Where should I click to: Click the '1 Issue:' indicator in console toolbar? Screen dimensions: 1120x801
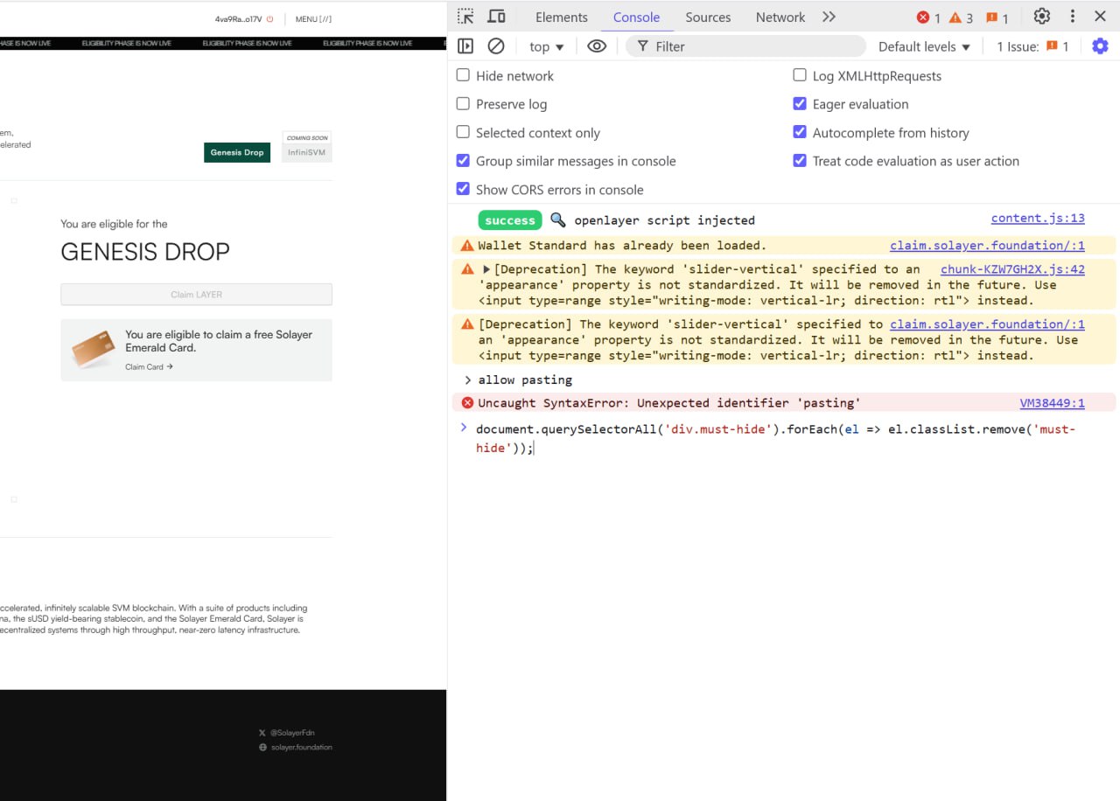[x=1032, y=46]
